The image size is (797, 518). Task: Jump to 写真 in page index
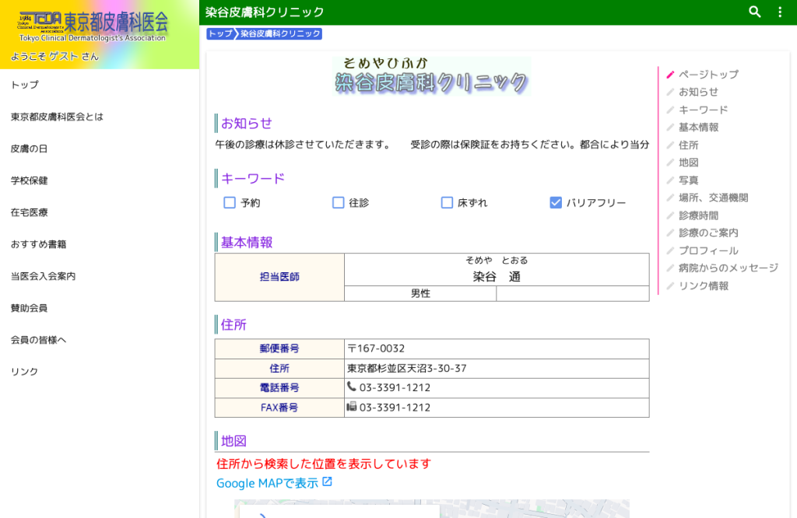[x=689, y=180]
